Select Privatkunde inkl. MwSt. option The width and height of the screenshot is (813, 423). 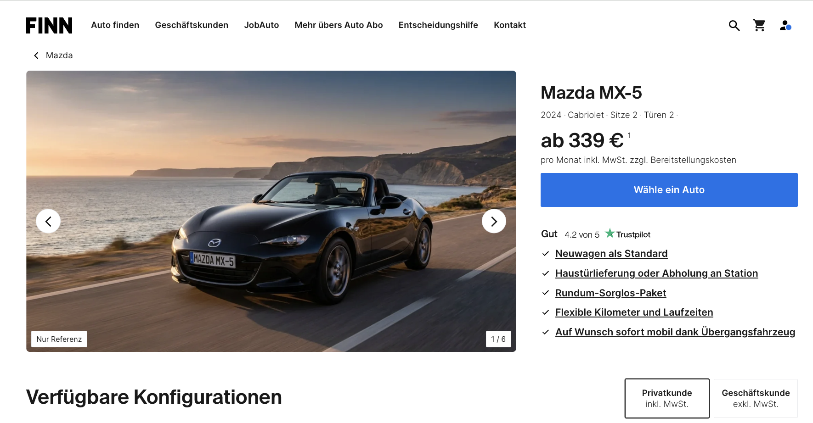pos(667,398)
